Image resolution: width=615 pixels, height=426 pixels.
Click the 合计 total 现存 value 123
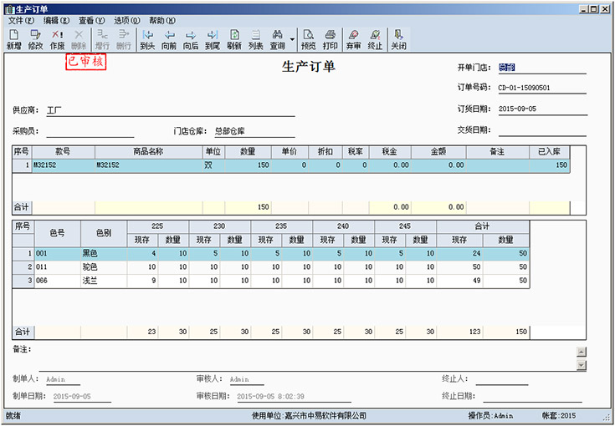459,332
